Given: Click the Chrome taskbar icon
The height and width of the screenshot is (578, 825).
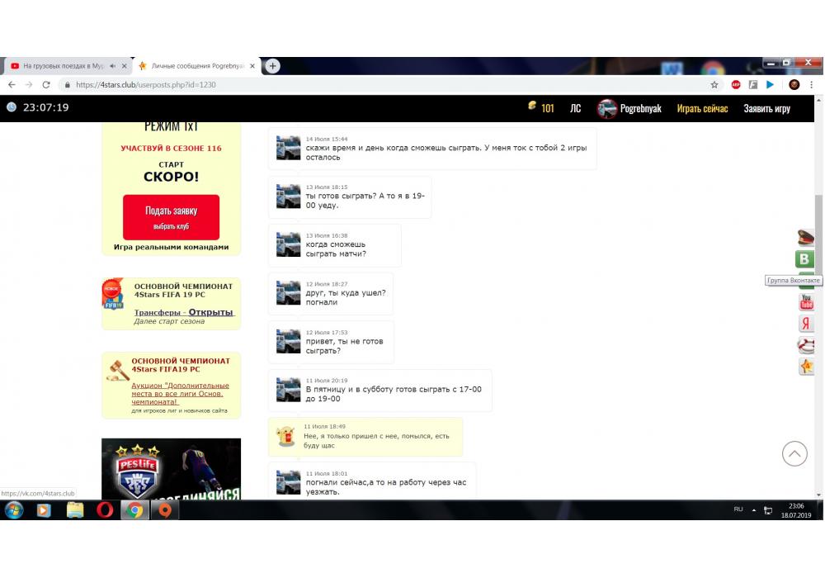Looking at the screenshot, I should [x=134, y=510].
